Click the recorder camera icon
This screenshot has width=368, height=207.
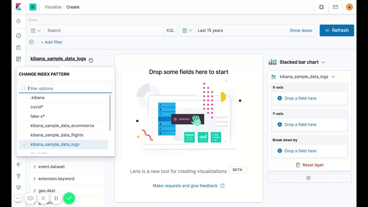click(x=30, y=198)
